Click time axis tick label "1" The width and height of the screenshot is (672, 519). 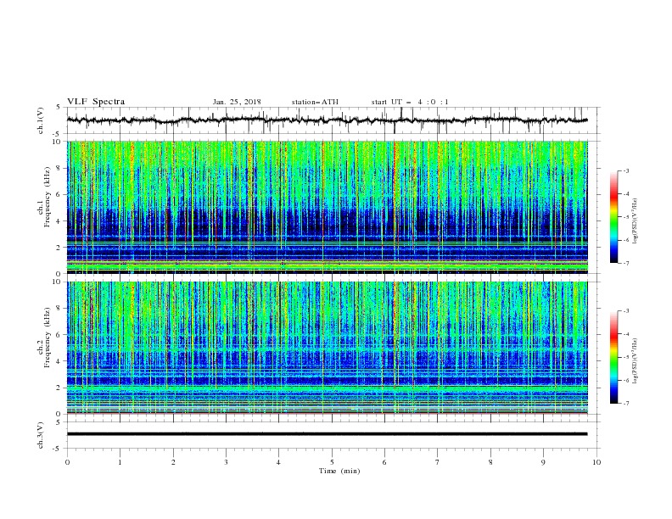pos(120,462)
